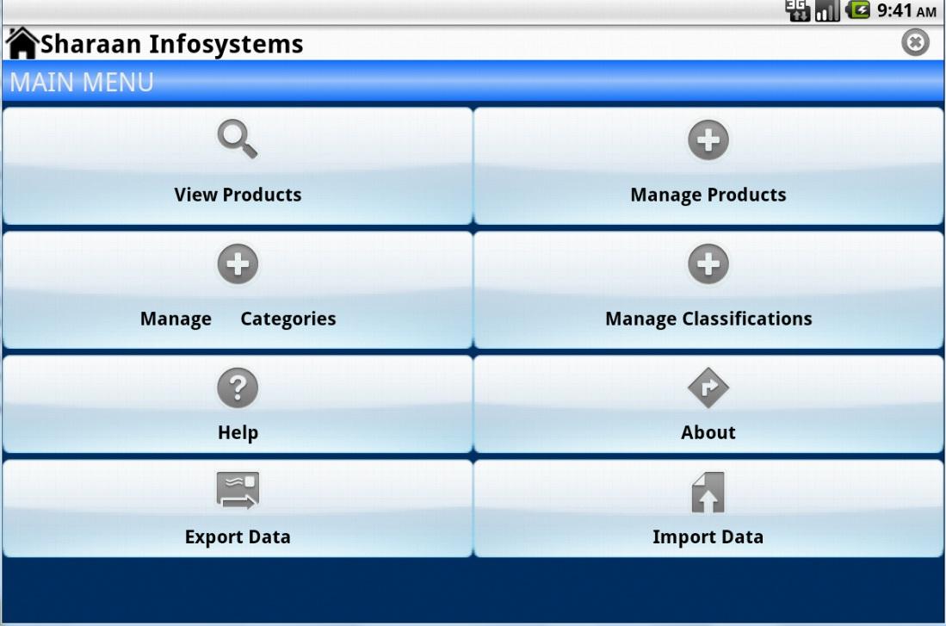This screenshot has height=626, width=946.
Task: Tap the 3G data indicator in status bar
Action: (797, 10)
